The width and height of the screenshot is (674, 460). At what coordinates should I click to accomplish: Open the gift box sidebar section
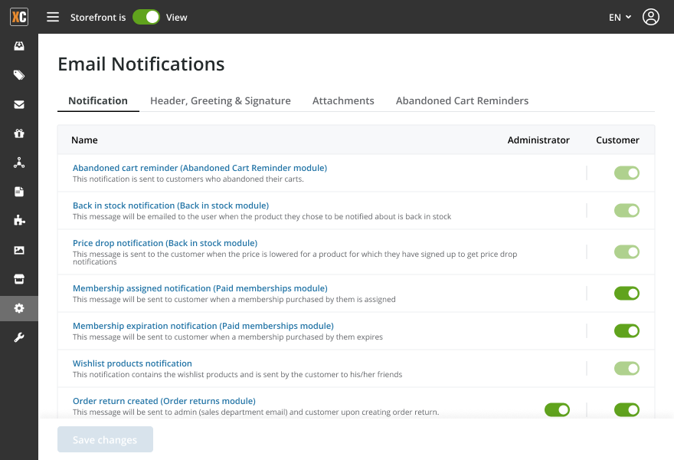click(x=19, y=133)
